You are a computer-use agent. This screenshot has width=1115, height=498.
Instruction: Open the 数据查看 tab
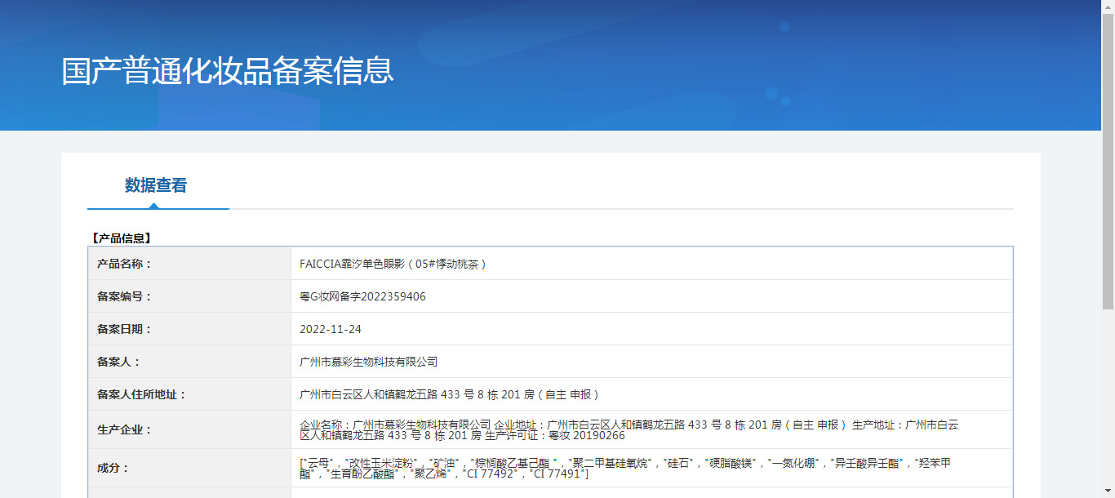156,185
